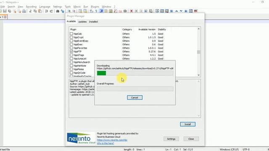
Task: Click the Start Recording macro icon
Action: point(132,11)
